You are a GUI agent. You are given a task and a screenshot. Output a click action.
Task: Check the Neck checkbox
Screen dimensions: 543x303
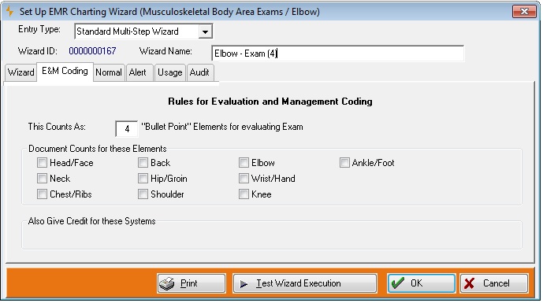tap(42, 179)
